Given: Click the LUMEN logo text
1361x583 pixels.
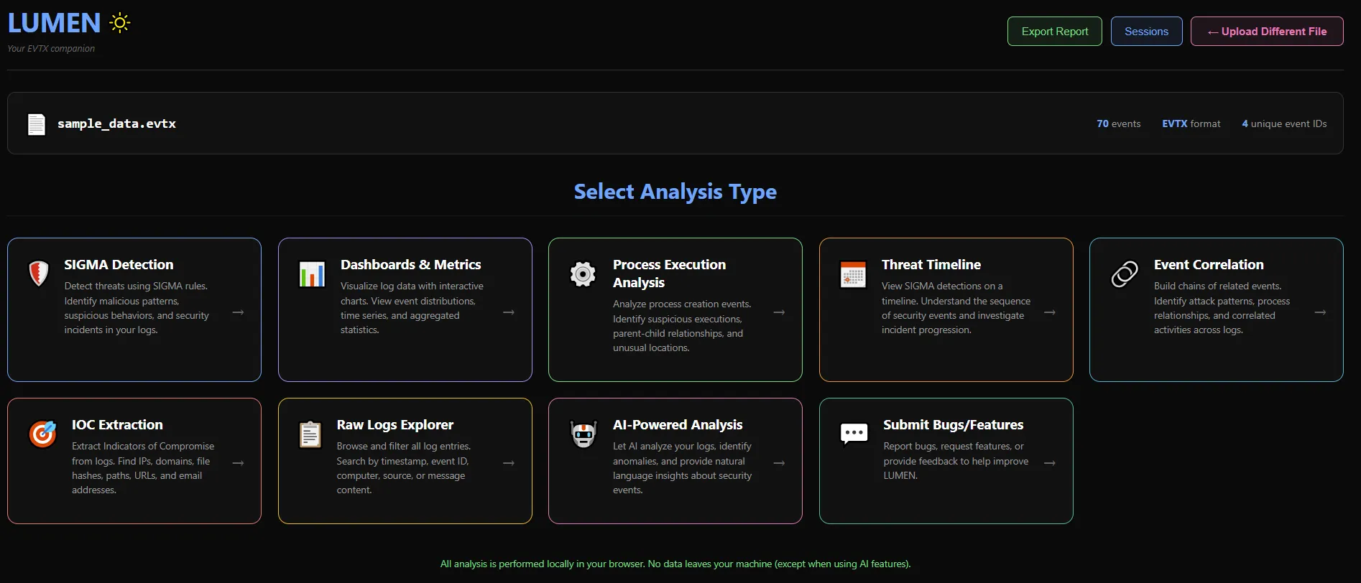Looking at the screenshot, I should pyautogui.click(x=54, y=23).
